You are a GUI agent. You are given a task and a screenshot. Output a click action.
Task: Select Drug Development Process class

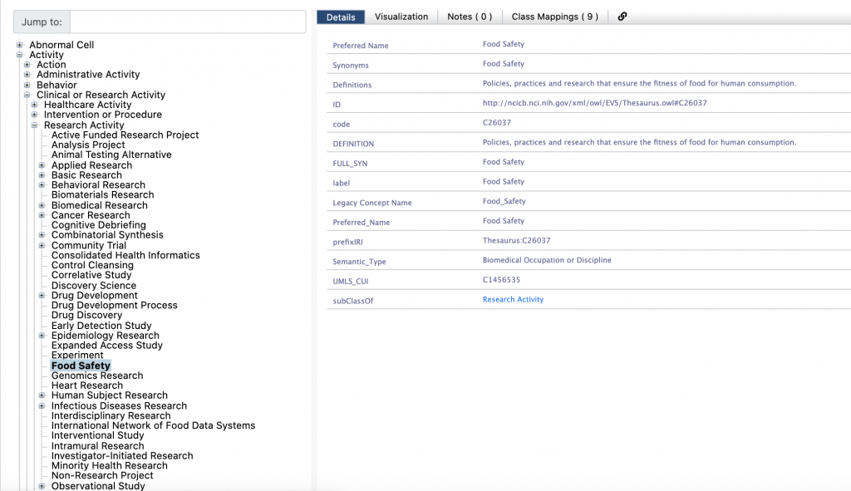point(114,306)
